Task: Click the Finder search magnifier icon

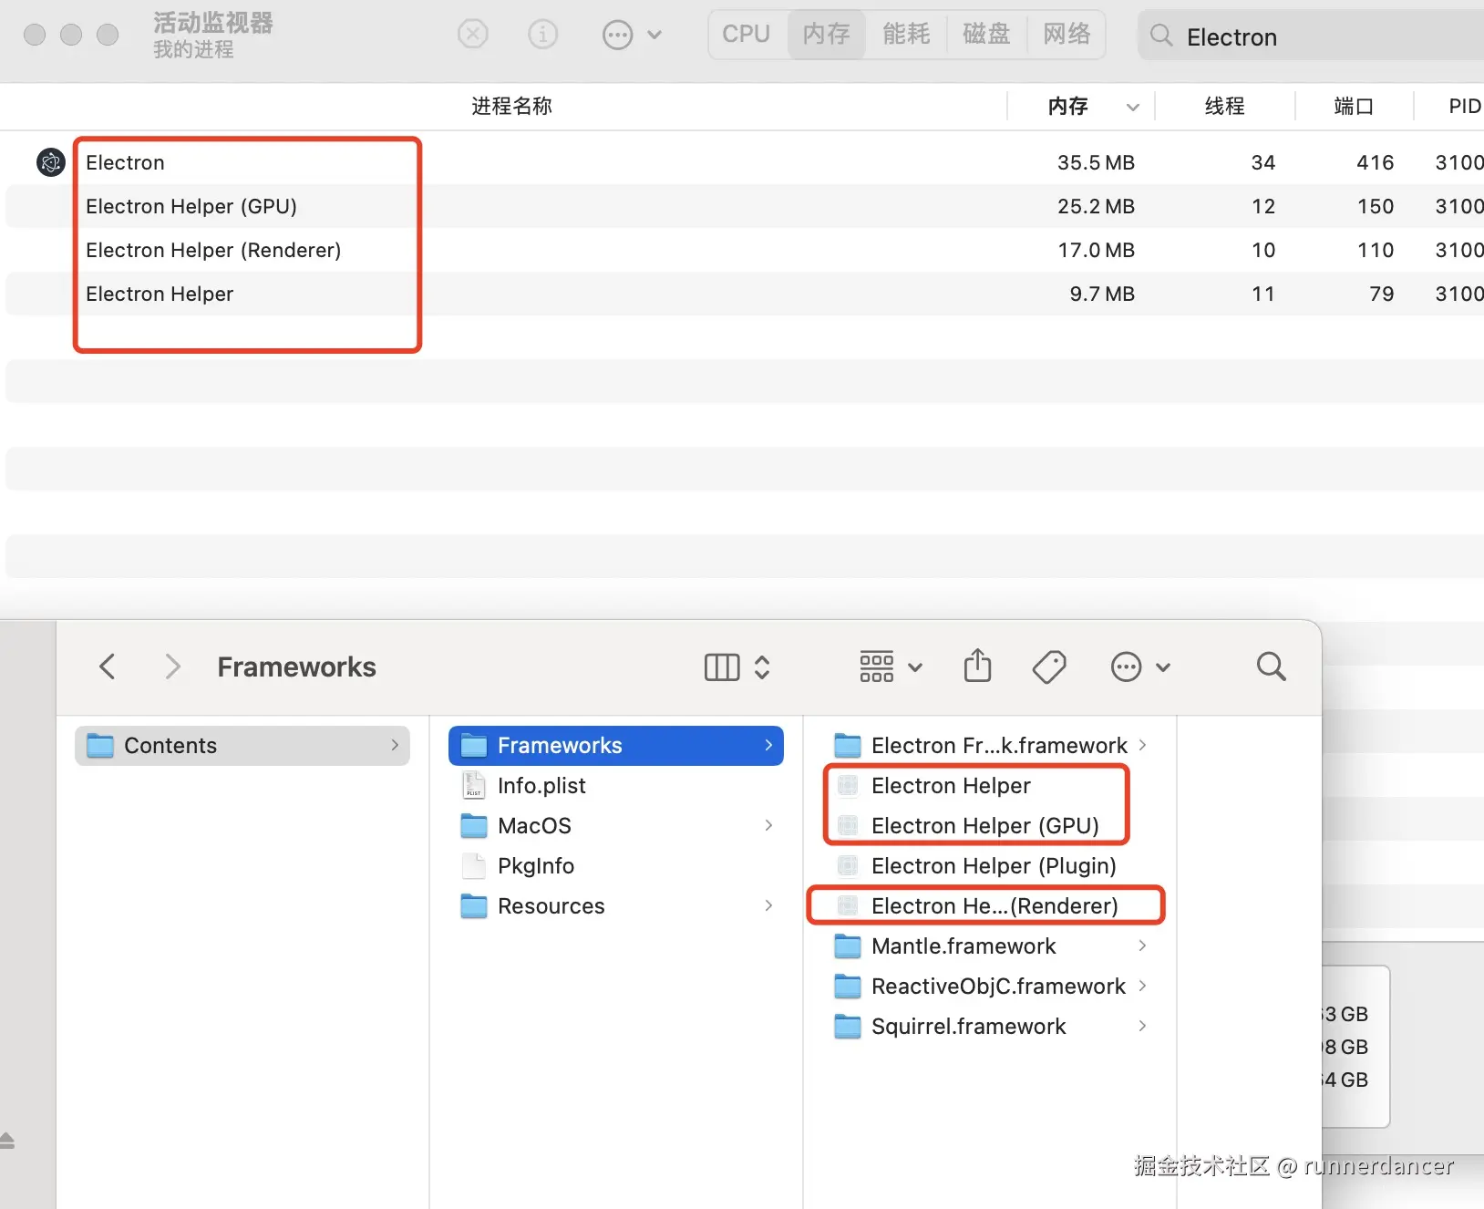Action: click(1271, 666)
